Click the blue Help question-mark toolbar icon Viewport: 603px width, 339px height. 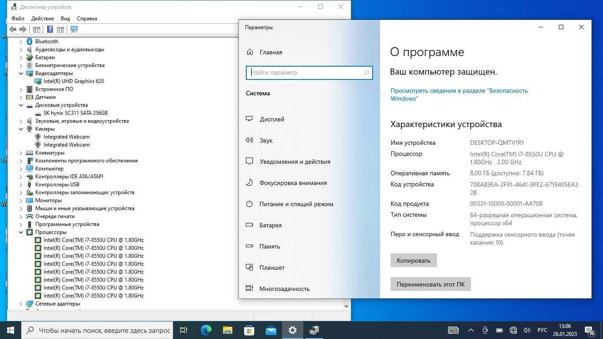pyautogui.click(x=50, y=29)
